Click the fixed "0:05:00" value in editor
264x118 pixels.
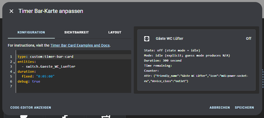(45, 76)
